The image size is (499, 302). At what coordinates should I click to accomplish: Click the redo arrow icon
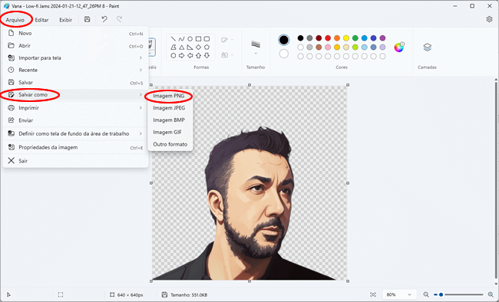point(119,19)
